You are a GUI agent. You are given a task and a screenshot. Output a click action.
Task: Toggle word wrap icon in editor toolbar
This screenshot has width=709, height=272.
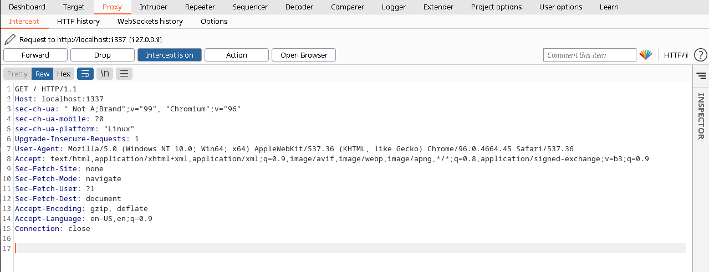pos(85,74)
